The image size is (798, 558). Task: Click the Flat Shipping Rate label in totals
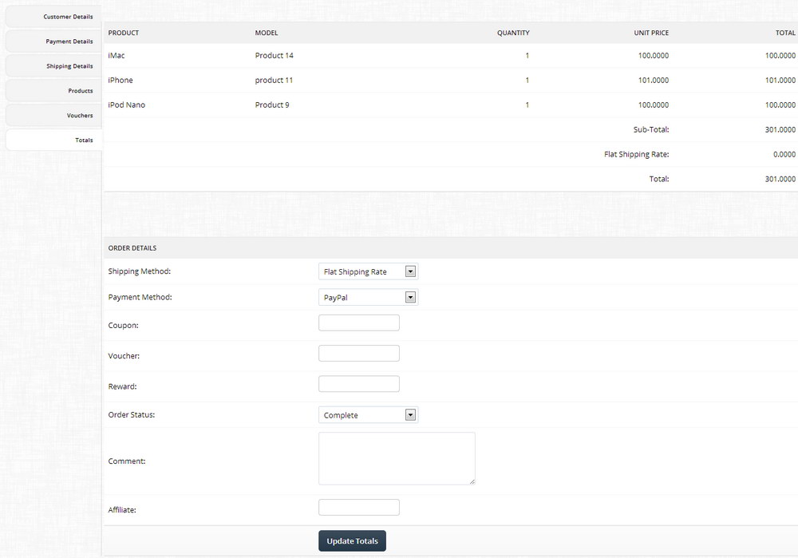(637, 154)
